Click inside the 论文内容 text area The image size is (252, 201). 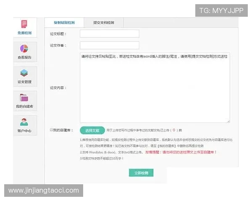pyautogui.click(x=155, y=88)
